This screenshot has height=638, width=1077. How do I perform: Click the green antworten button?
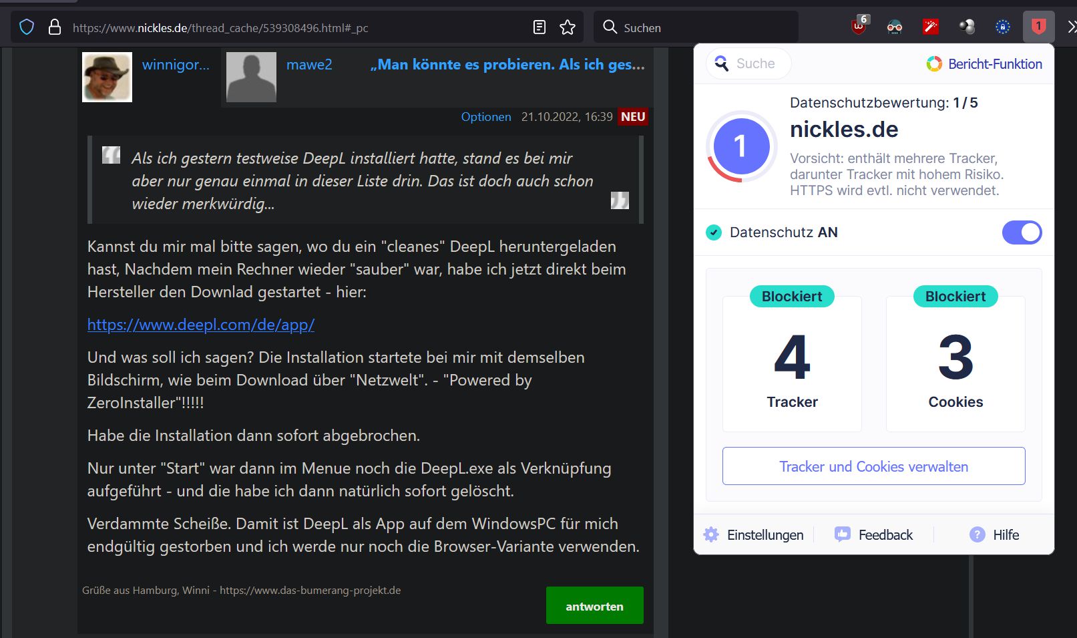coord(595,605)
